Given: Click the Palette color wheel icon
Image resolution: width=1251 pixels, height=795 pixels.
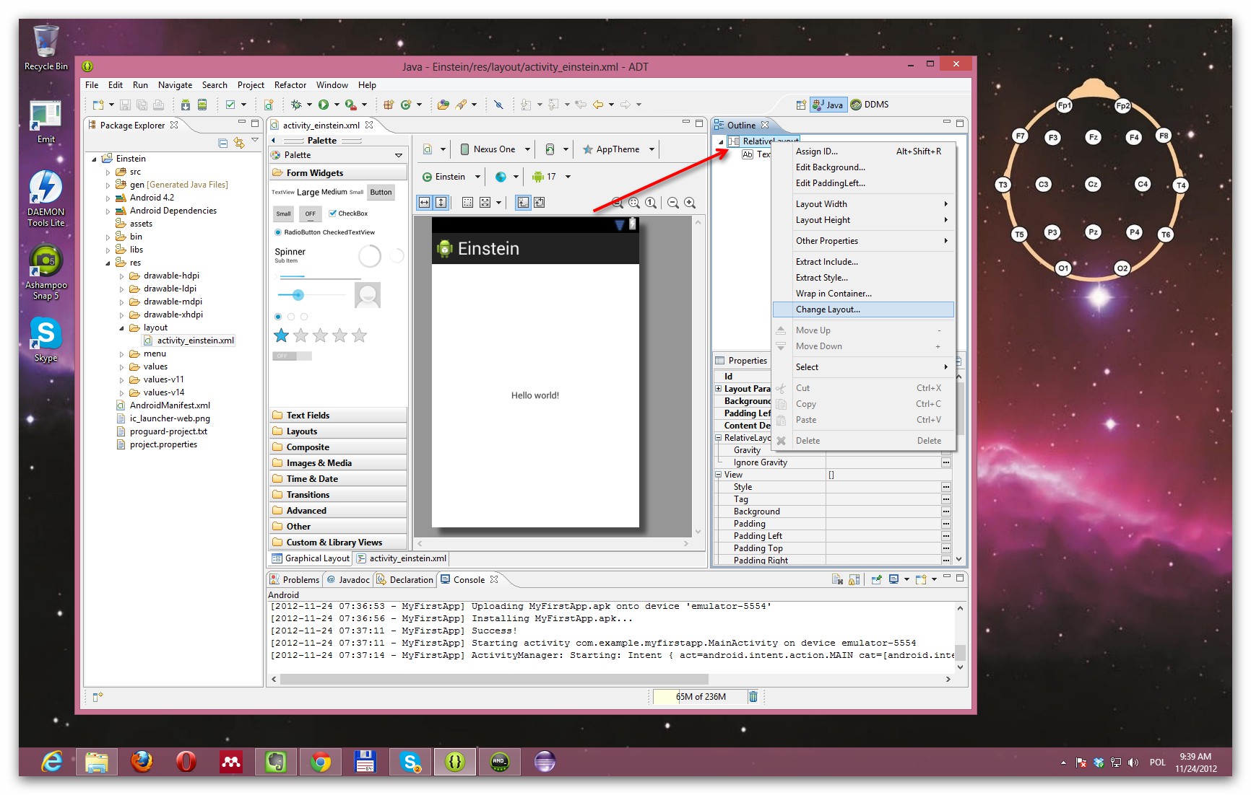Looking at the screenshot, I should tap(276, 155).
